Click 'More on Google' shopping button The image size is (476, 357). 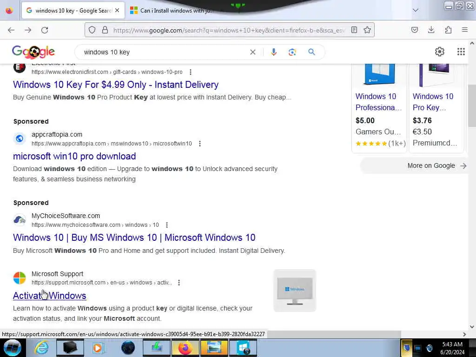pos(414,166)
